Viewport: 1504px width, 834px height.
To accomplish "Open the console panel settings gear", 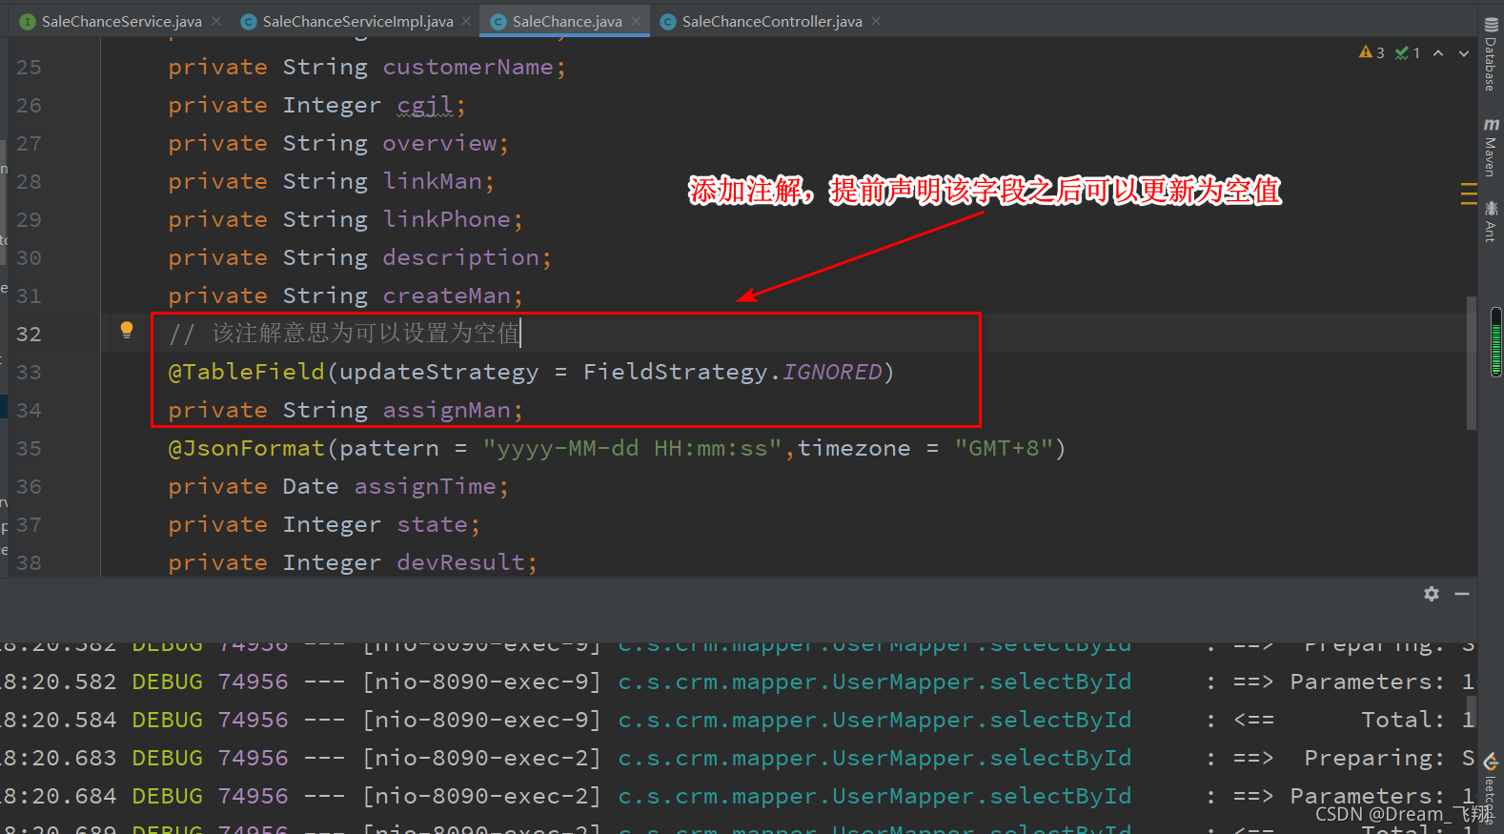I will click(x=1432, y=594).
